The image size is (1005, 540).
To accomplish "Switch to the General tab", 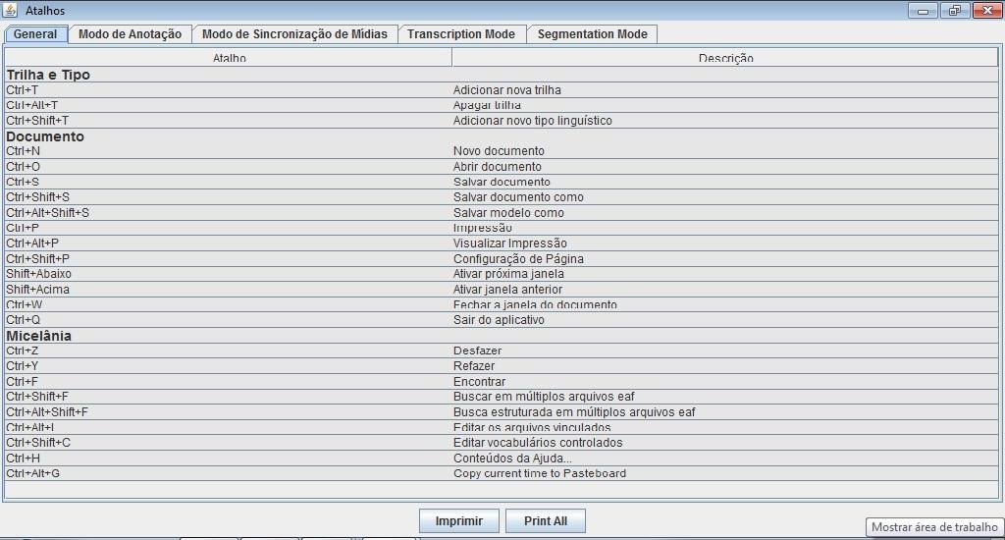I will pos(35,34).
